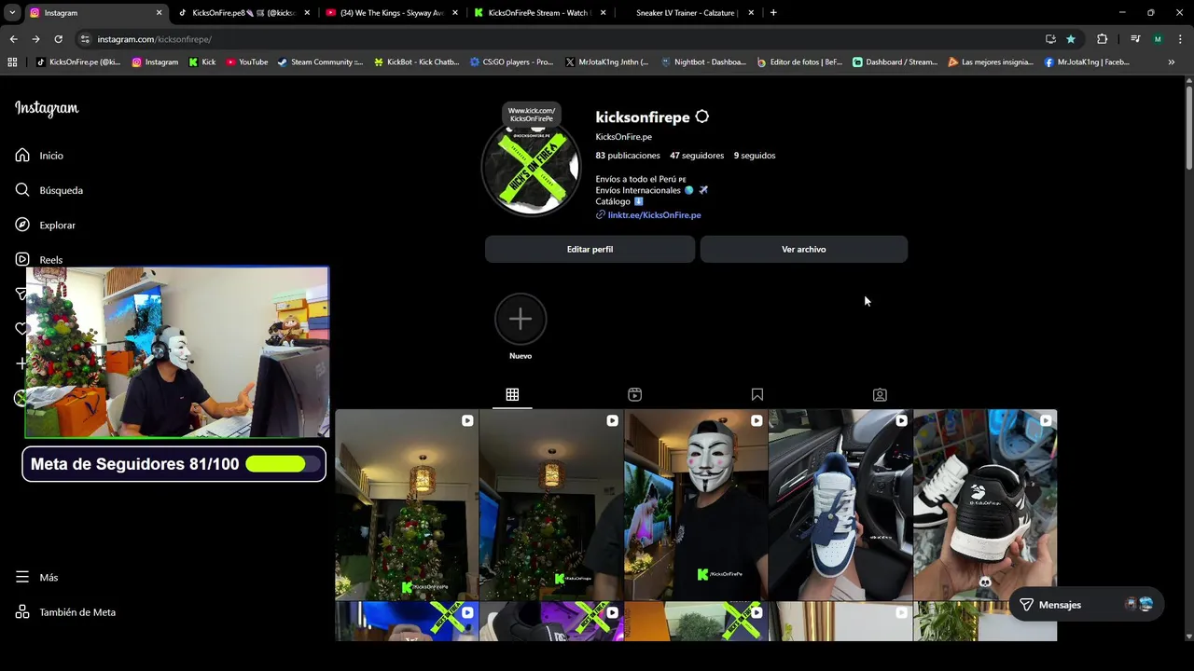
Task: Open Nightbot Dashboard bookmark
Action: (x=703, y=62)
